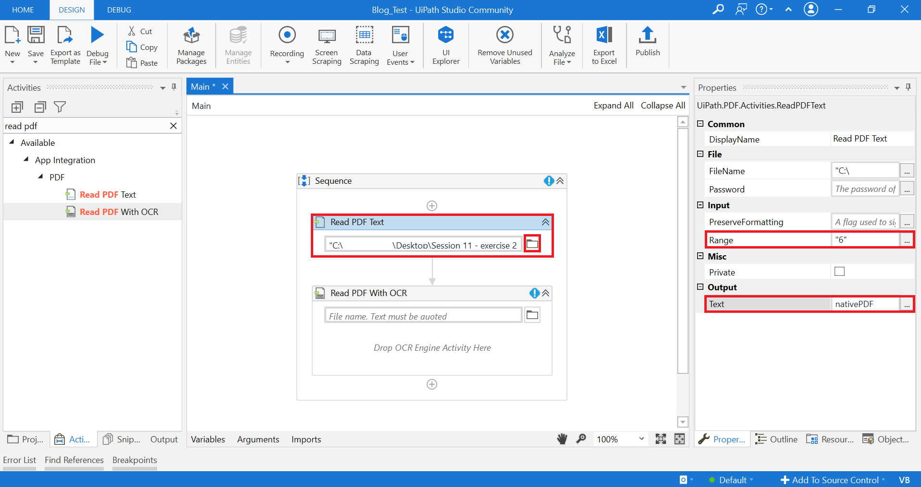Browse for file in Read PDF With OCR
The width and height of the screenshot is (921, 487).
(x=532, y=315)
